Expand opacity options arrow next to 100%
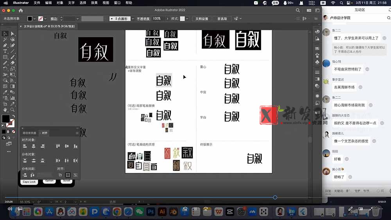391x220 pixels. [167, 19]
